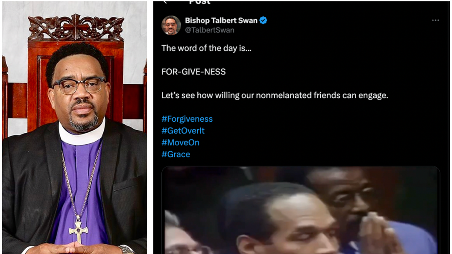452x254 pixels.
Task: Click the FOR-GIVE-NESS text line
Action: pos(193,72)
